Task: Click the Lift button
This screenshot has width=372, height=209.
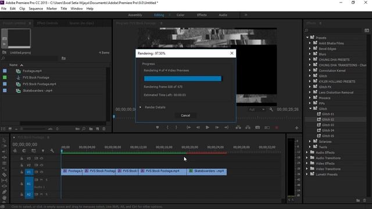Action: tap(238, 128)
